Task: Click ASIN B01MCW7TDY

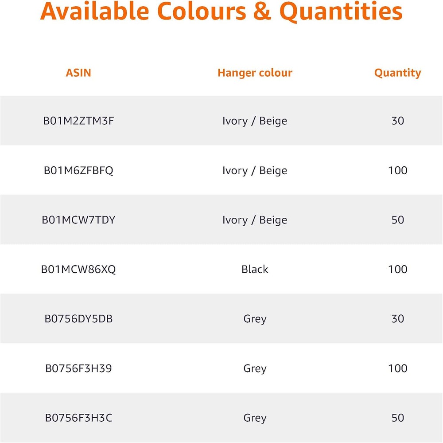Action: pos(78,220)
